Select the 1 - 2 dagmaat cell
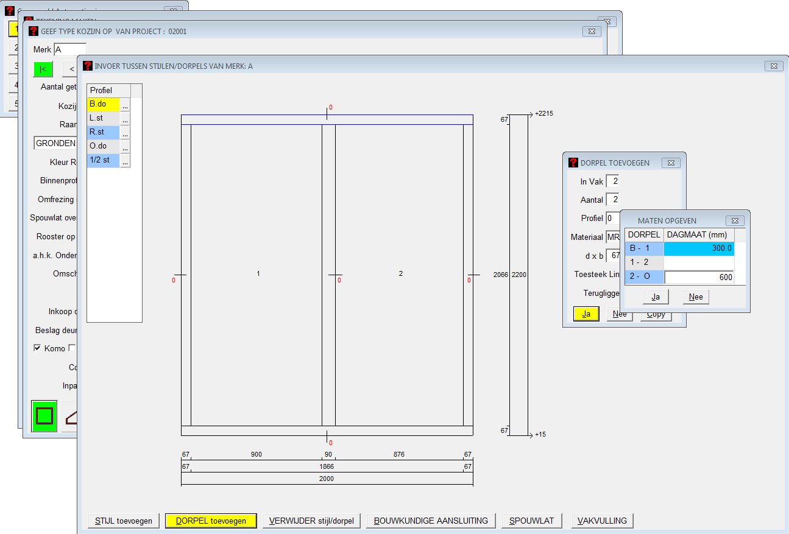 pyautogui.click(x=699, y=262)
